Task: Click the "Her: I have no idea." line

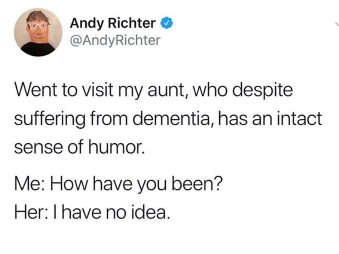Action: click(92, 210)
